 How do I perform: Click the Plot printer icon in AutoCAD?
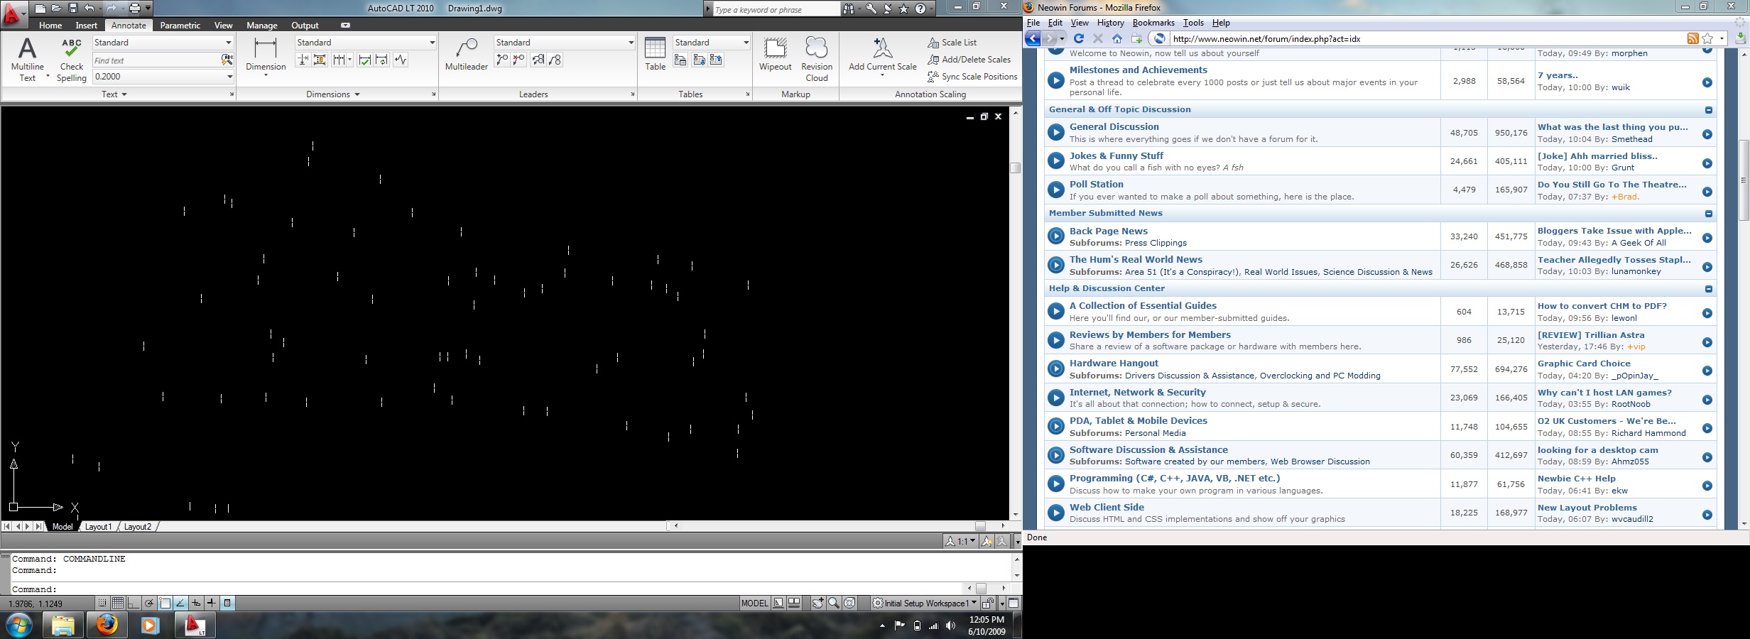134,9
